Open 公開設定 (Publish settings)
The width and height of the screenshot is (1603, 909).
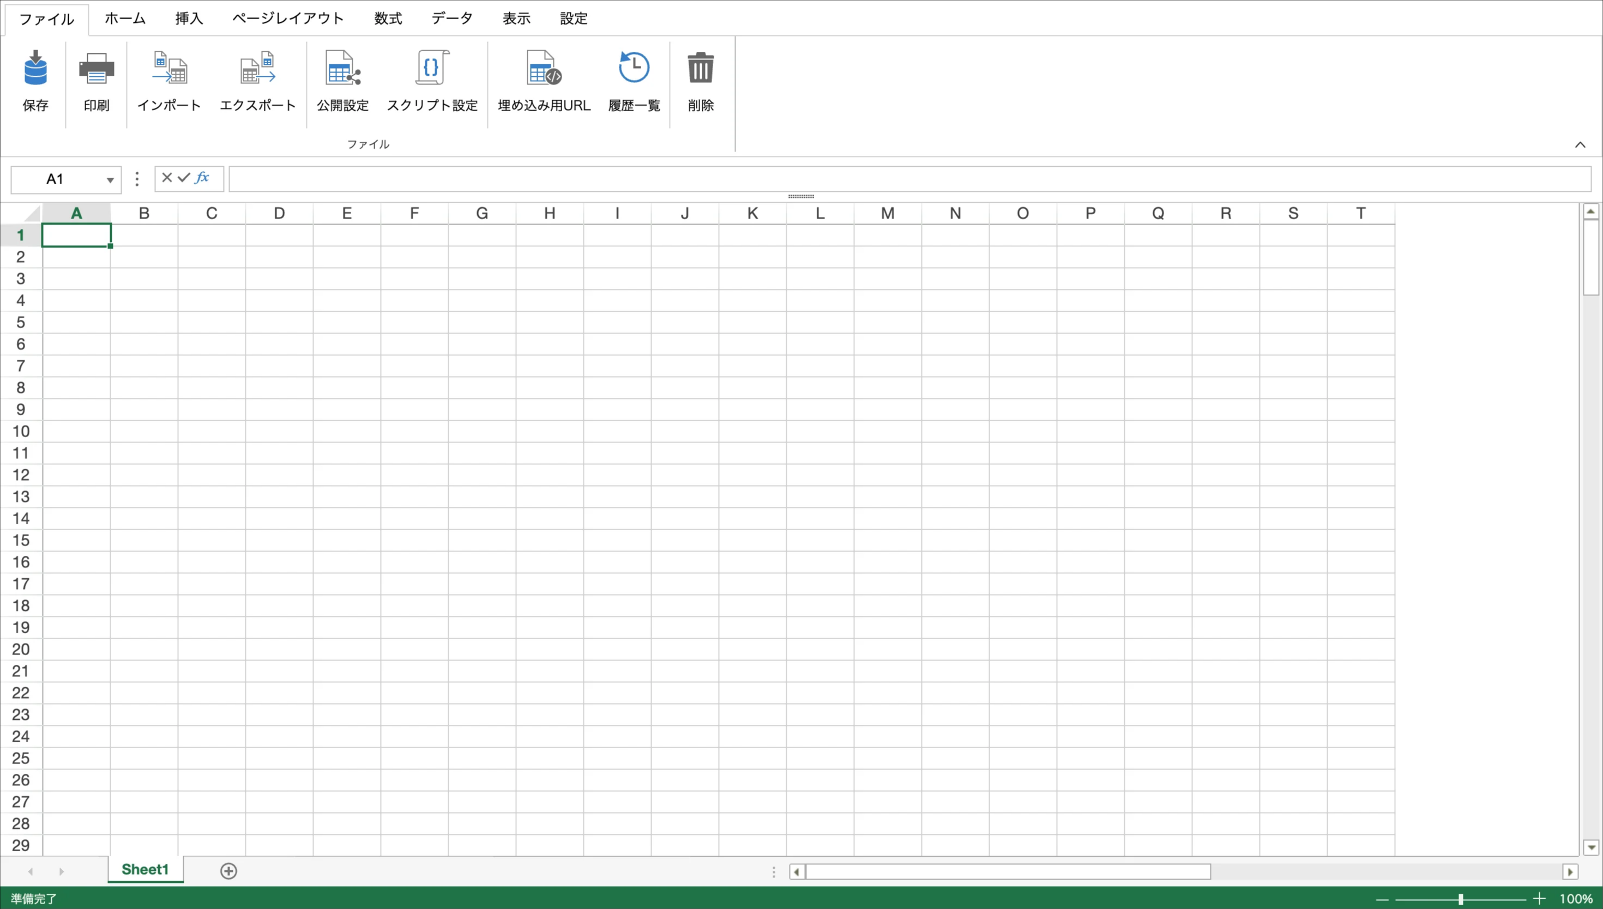coord(342,69)
